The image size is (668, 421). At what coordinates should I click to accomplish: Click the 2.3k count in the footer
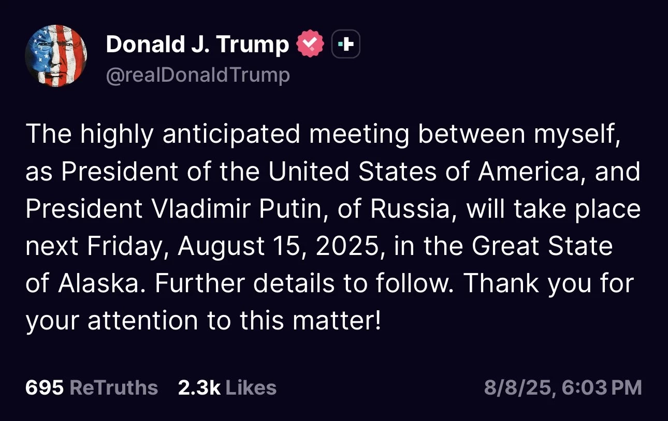199,387
